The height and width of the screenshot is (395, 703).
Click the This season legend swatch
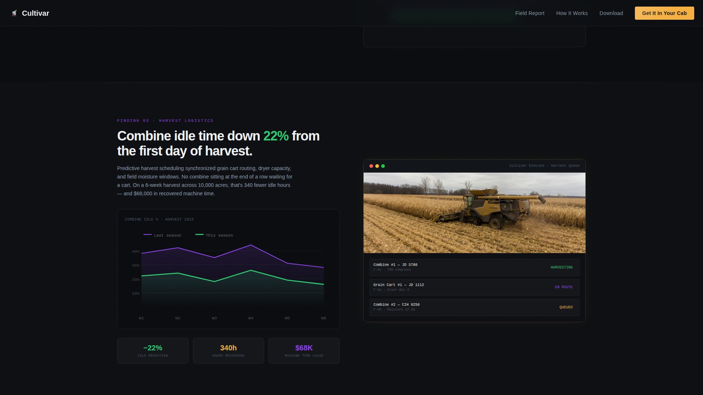tap(199, 235)
